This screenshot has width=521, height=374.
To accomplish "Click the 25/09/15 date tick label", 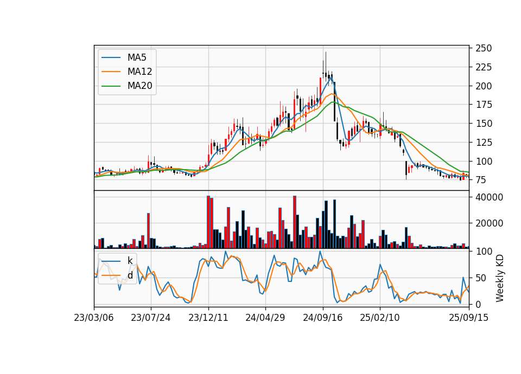I will [x=468, y=318].
